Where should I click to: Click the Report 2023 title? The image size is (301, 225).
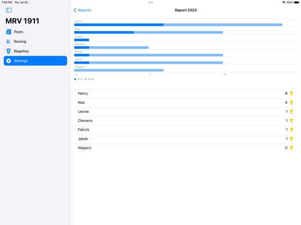coord(185,10)
